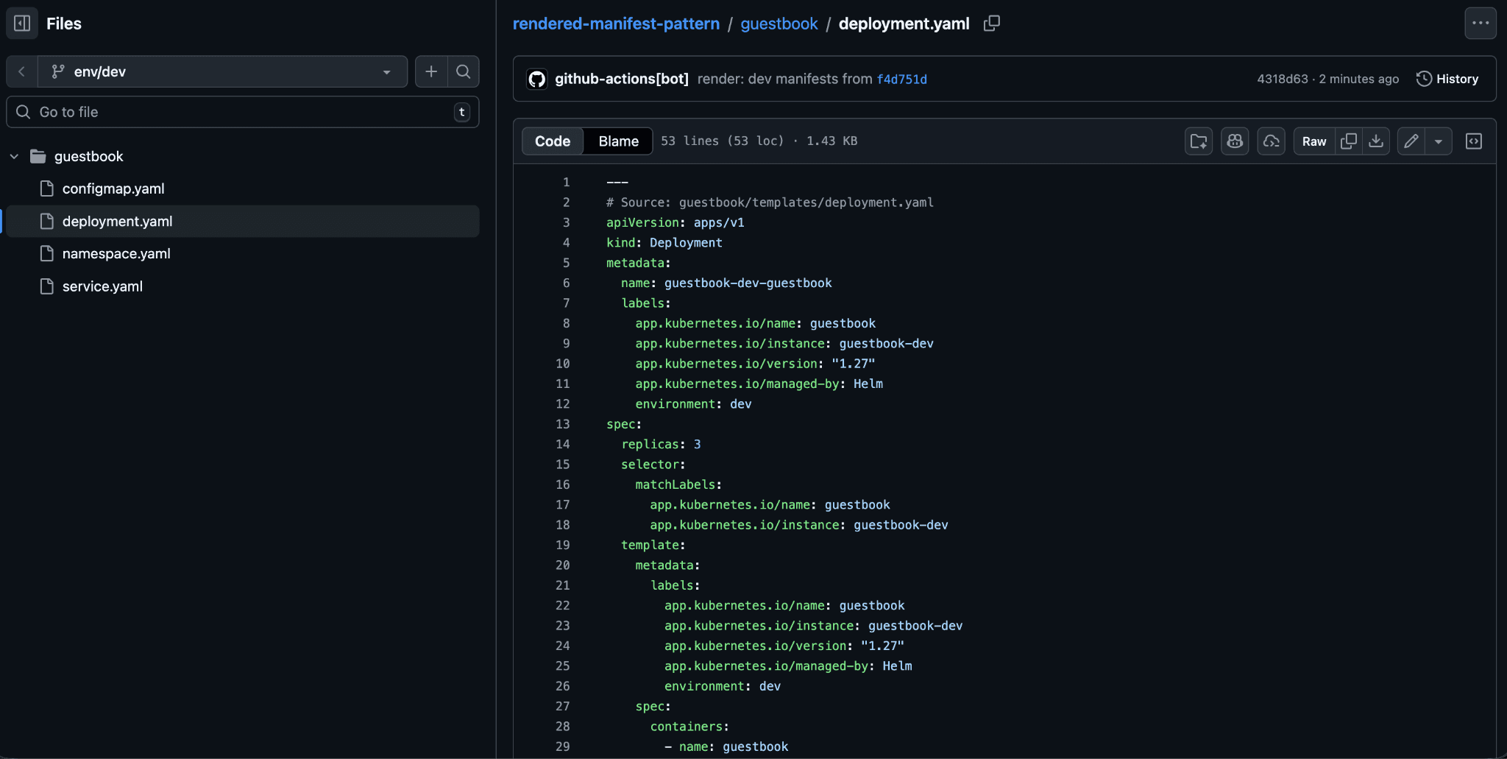
Task: Open configmap.yaml in the tree
Action: point(113,188)
